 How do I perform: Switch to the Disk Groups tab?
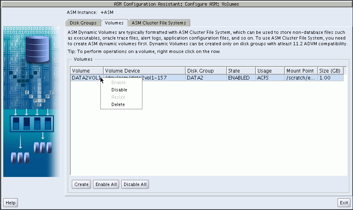(x=83, y=23)
